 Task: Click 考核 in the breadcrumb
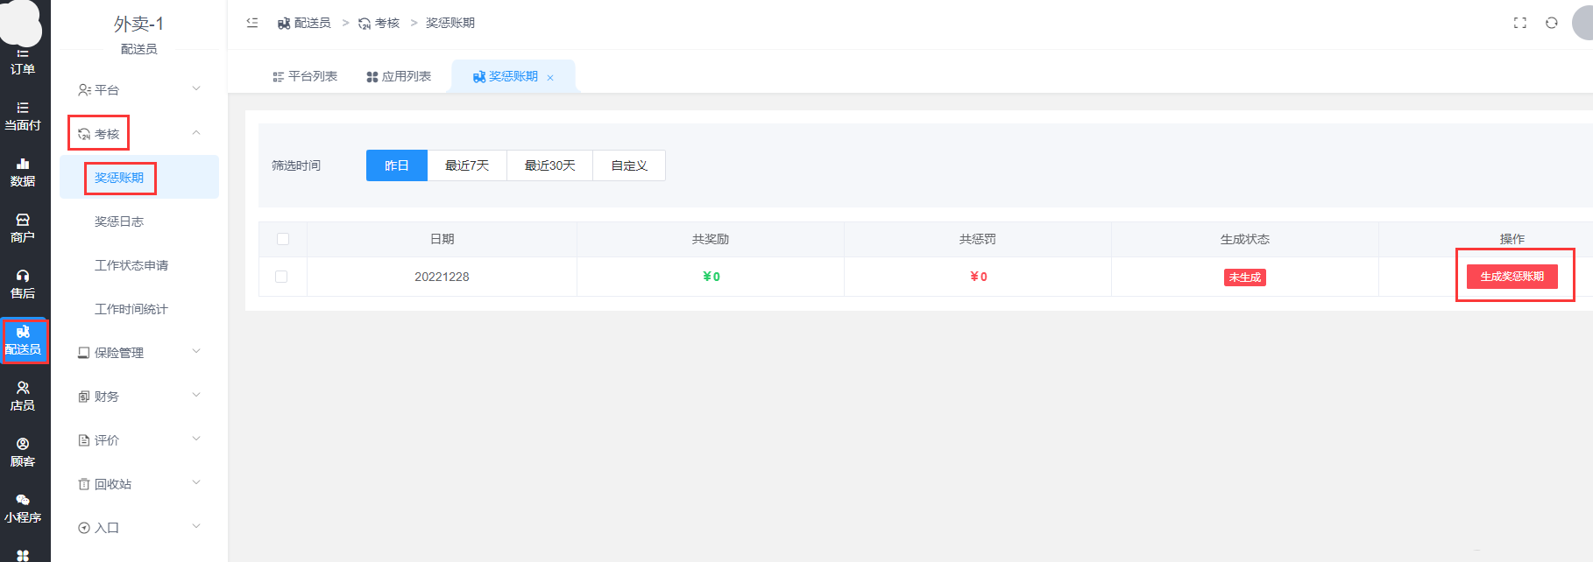pyautogui.click(x=379, y=23)
